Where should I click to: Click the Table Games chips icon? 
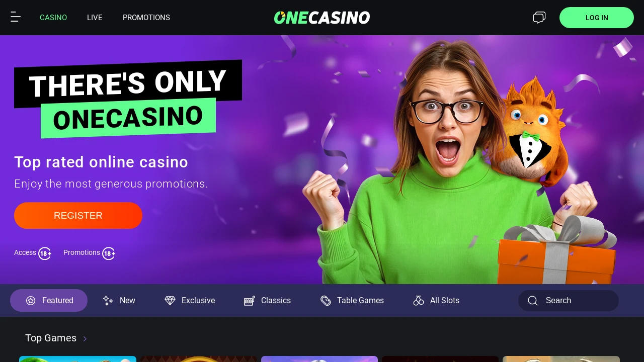pos(326,301)
